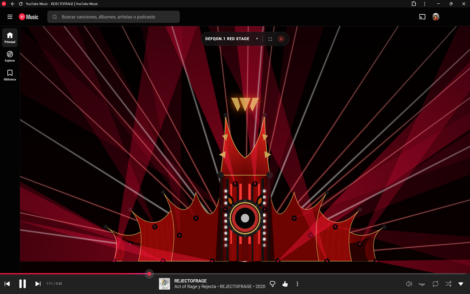Expand the DEFQON.1 RED STAGE dropdown arrow

(257, 39)
